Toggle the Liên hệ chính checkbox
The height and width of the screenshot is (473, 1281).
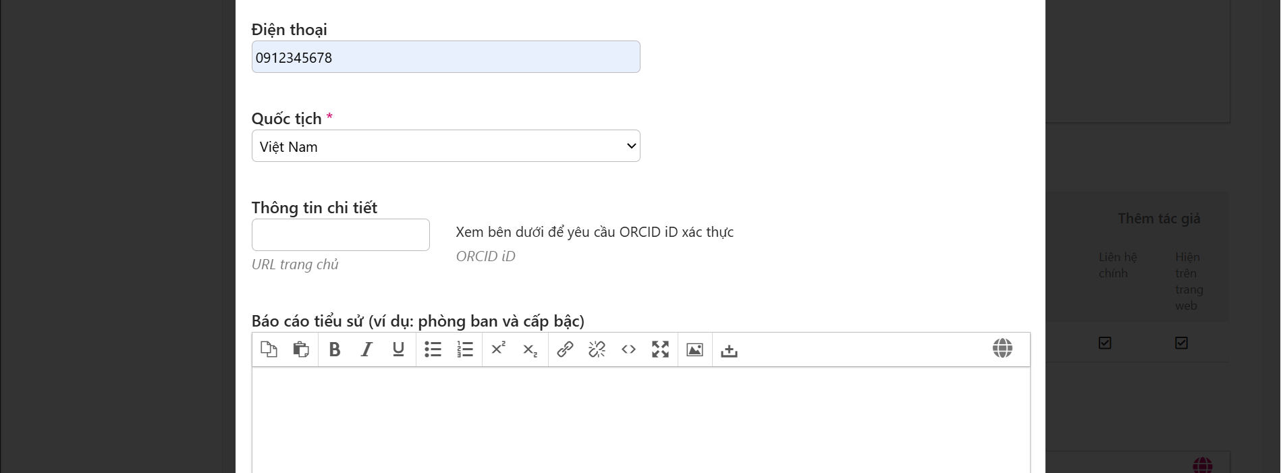[x=1105, y=343]
